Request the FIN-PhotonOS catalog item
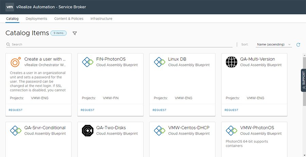This screenshot has width=306, height=157. 87,110
